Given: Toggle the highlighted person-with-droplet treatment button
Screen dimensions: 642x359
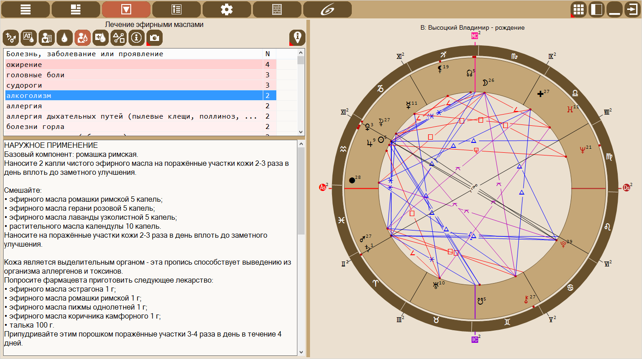Looking at the screenshot, I should pyautogui.click(x=83, y=38).
